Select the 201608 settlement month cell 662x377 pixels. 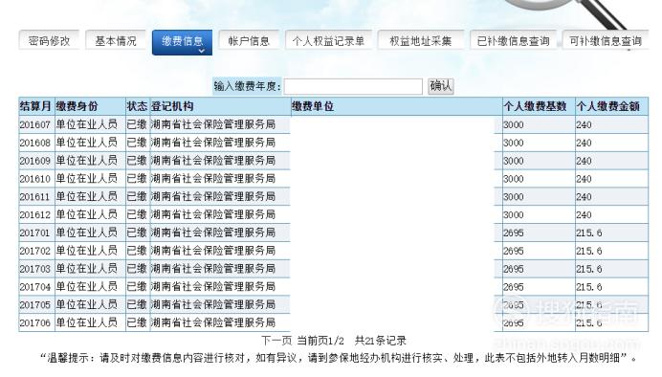[35, 143]
